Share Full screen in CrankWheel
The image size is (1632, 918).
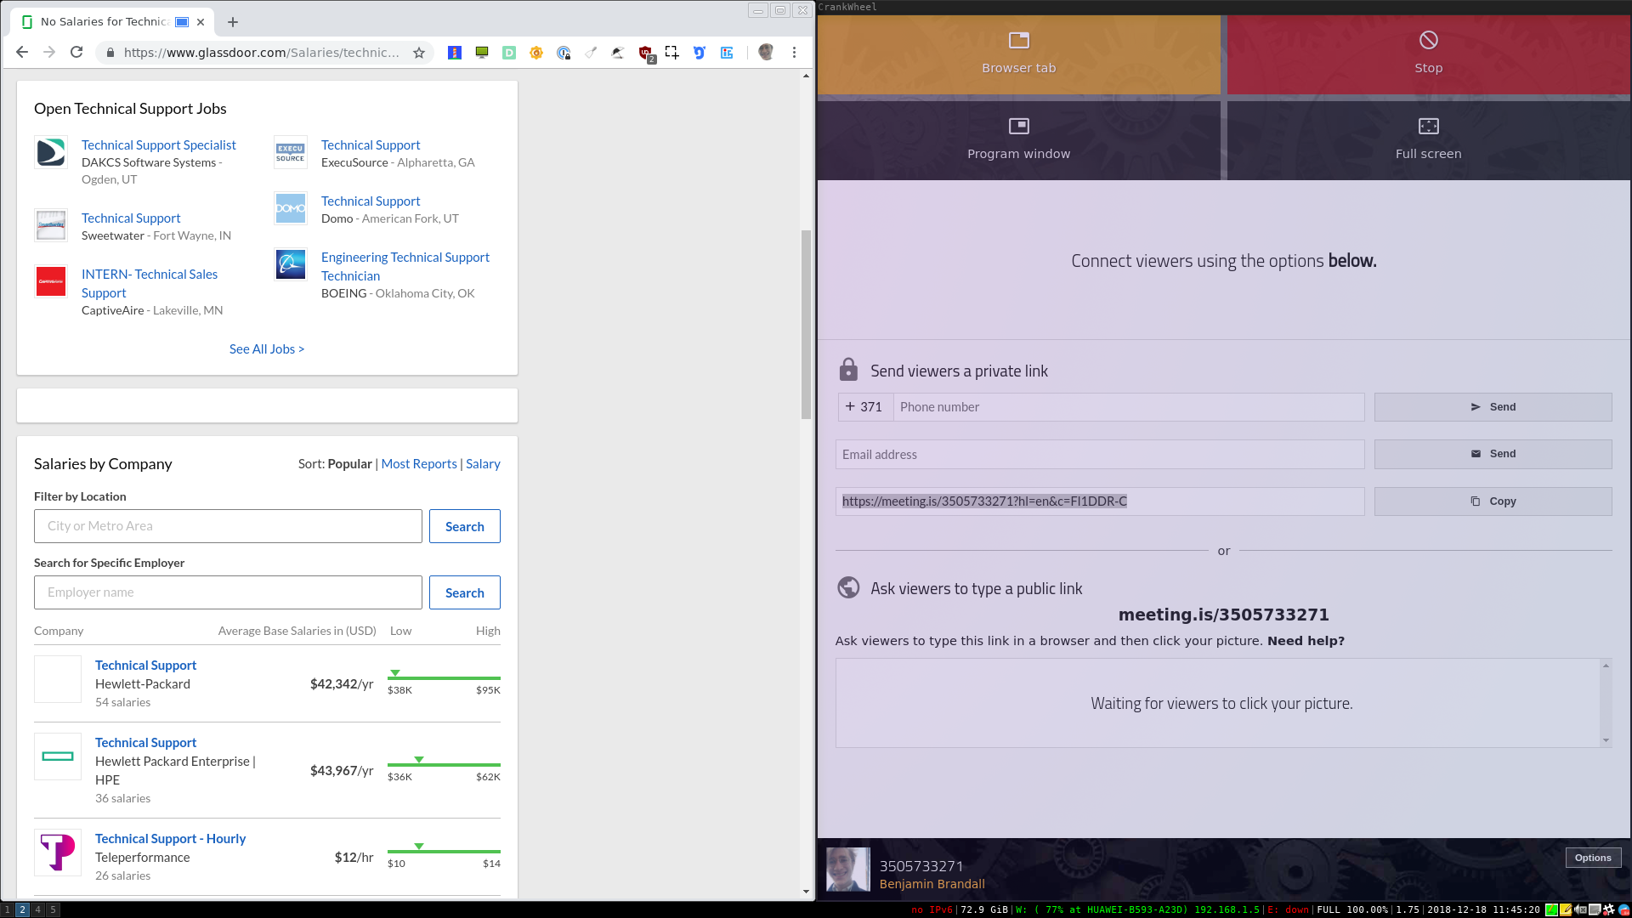point(1428,140)
